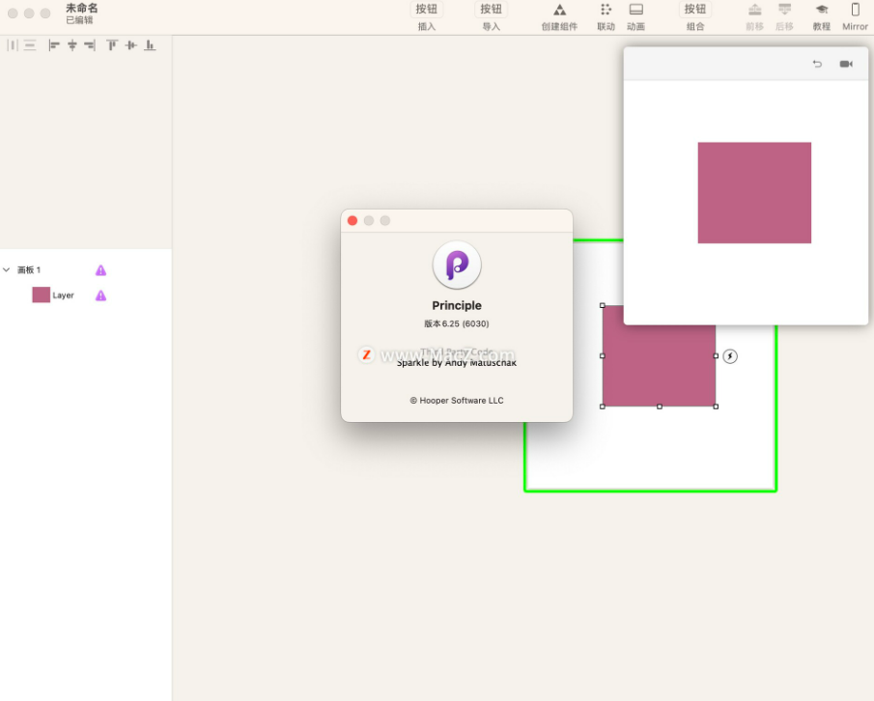This screenshot has height=701, width=874.
Task: Click Sparkle by Andy Matuschak text
Action: point(457,363)
